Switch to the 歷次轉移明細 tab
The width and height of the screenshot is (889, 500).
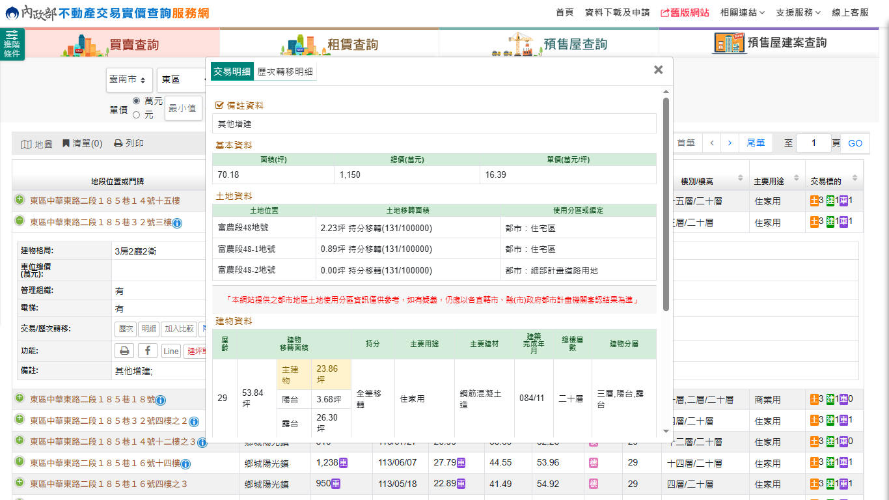(x=285, y=72)
